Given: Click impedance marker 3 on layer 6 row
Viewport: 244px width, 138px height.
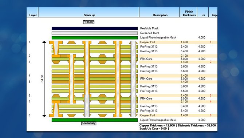Looking at the screenshot, I should [x=210, y=96].
